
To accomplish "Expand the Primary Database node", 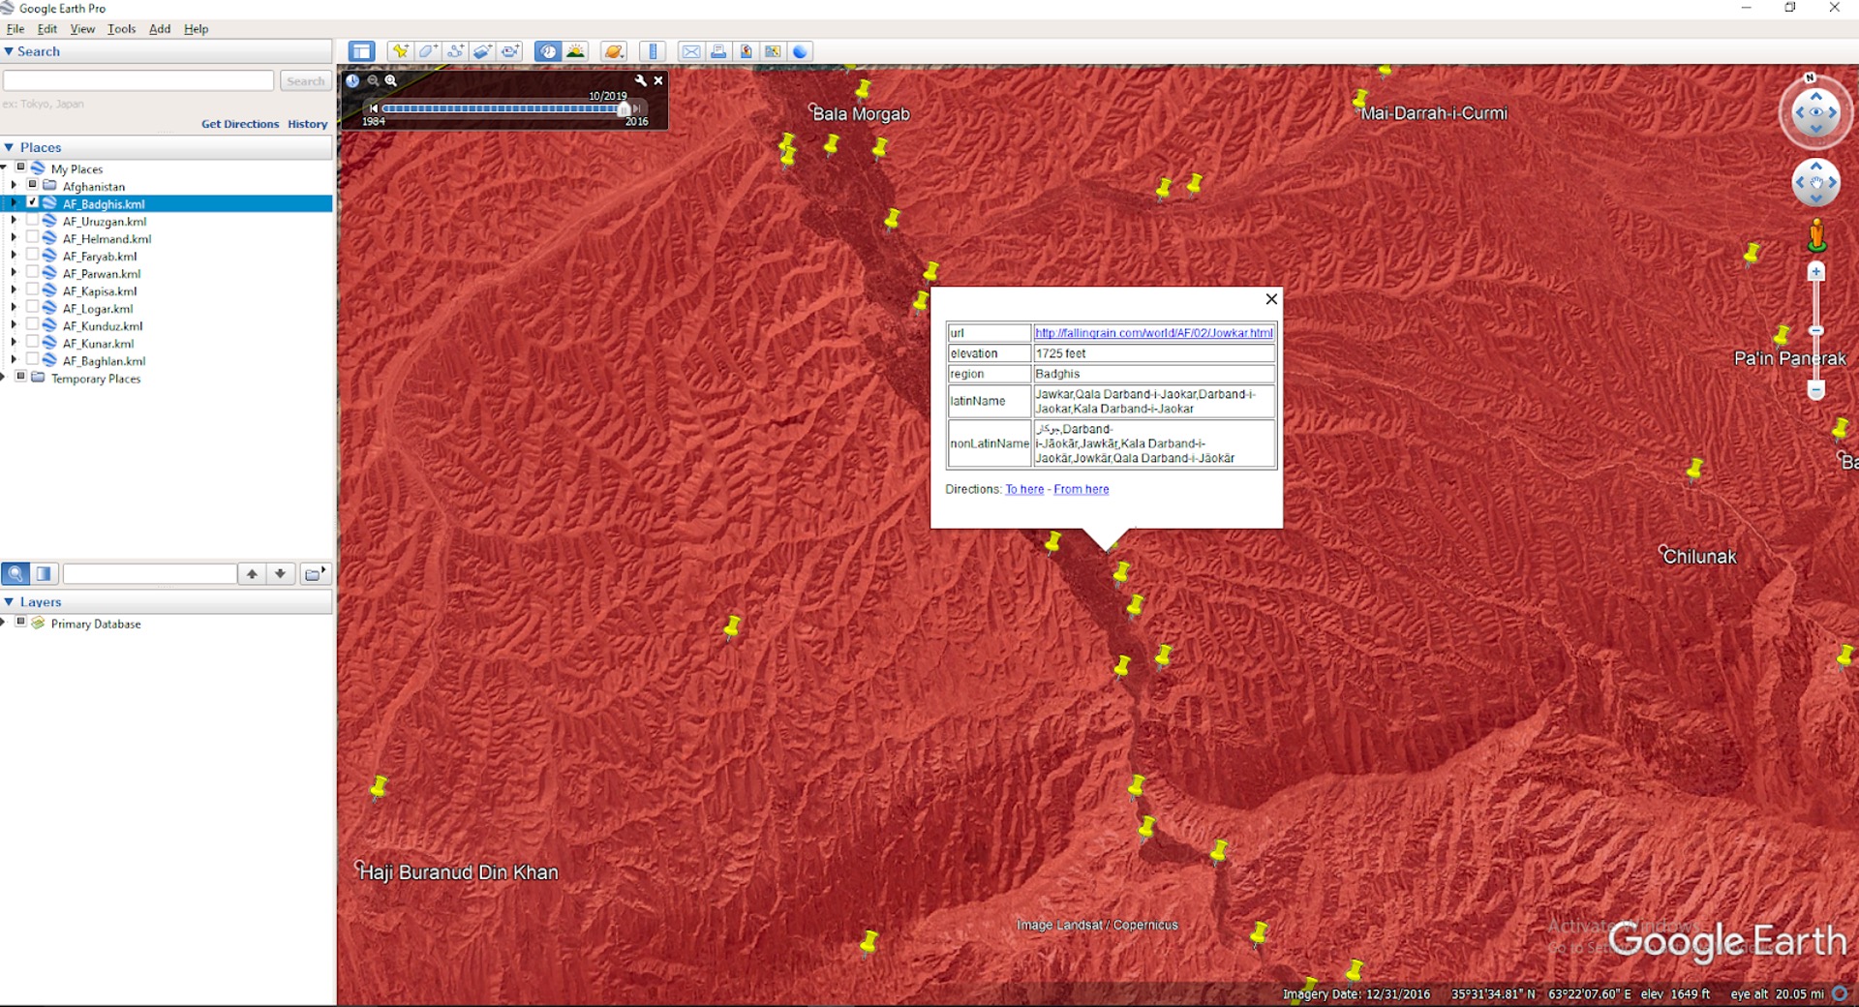I will (4, 623).
